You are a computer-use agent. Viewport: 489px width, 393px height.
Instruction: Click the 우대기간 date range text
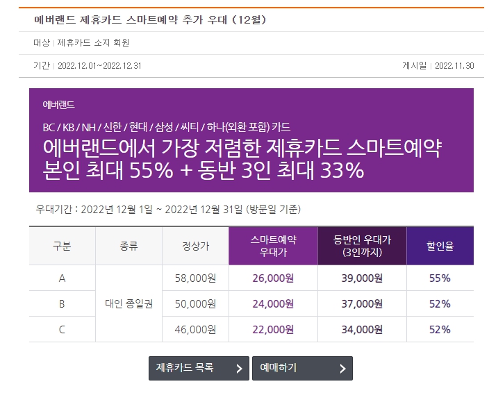point(168,209)
